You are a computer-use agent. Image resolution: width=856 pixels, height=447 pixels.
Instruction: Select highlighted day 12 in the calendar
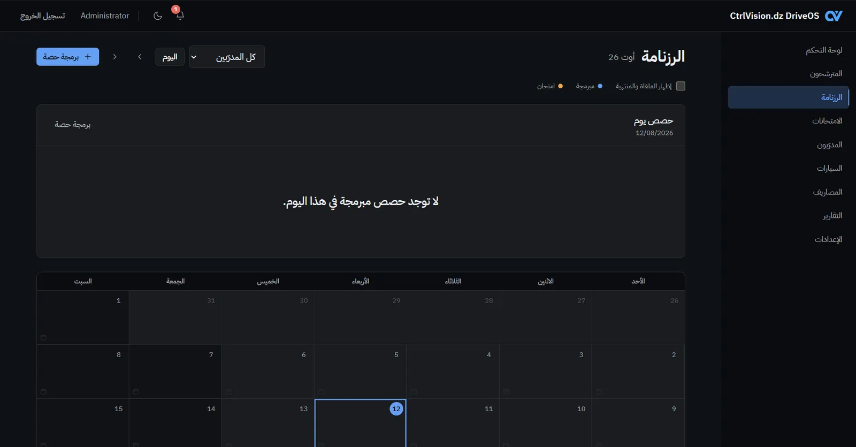[361, 423]
